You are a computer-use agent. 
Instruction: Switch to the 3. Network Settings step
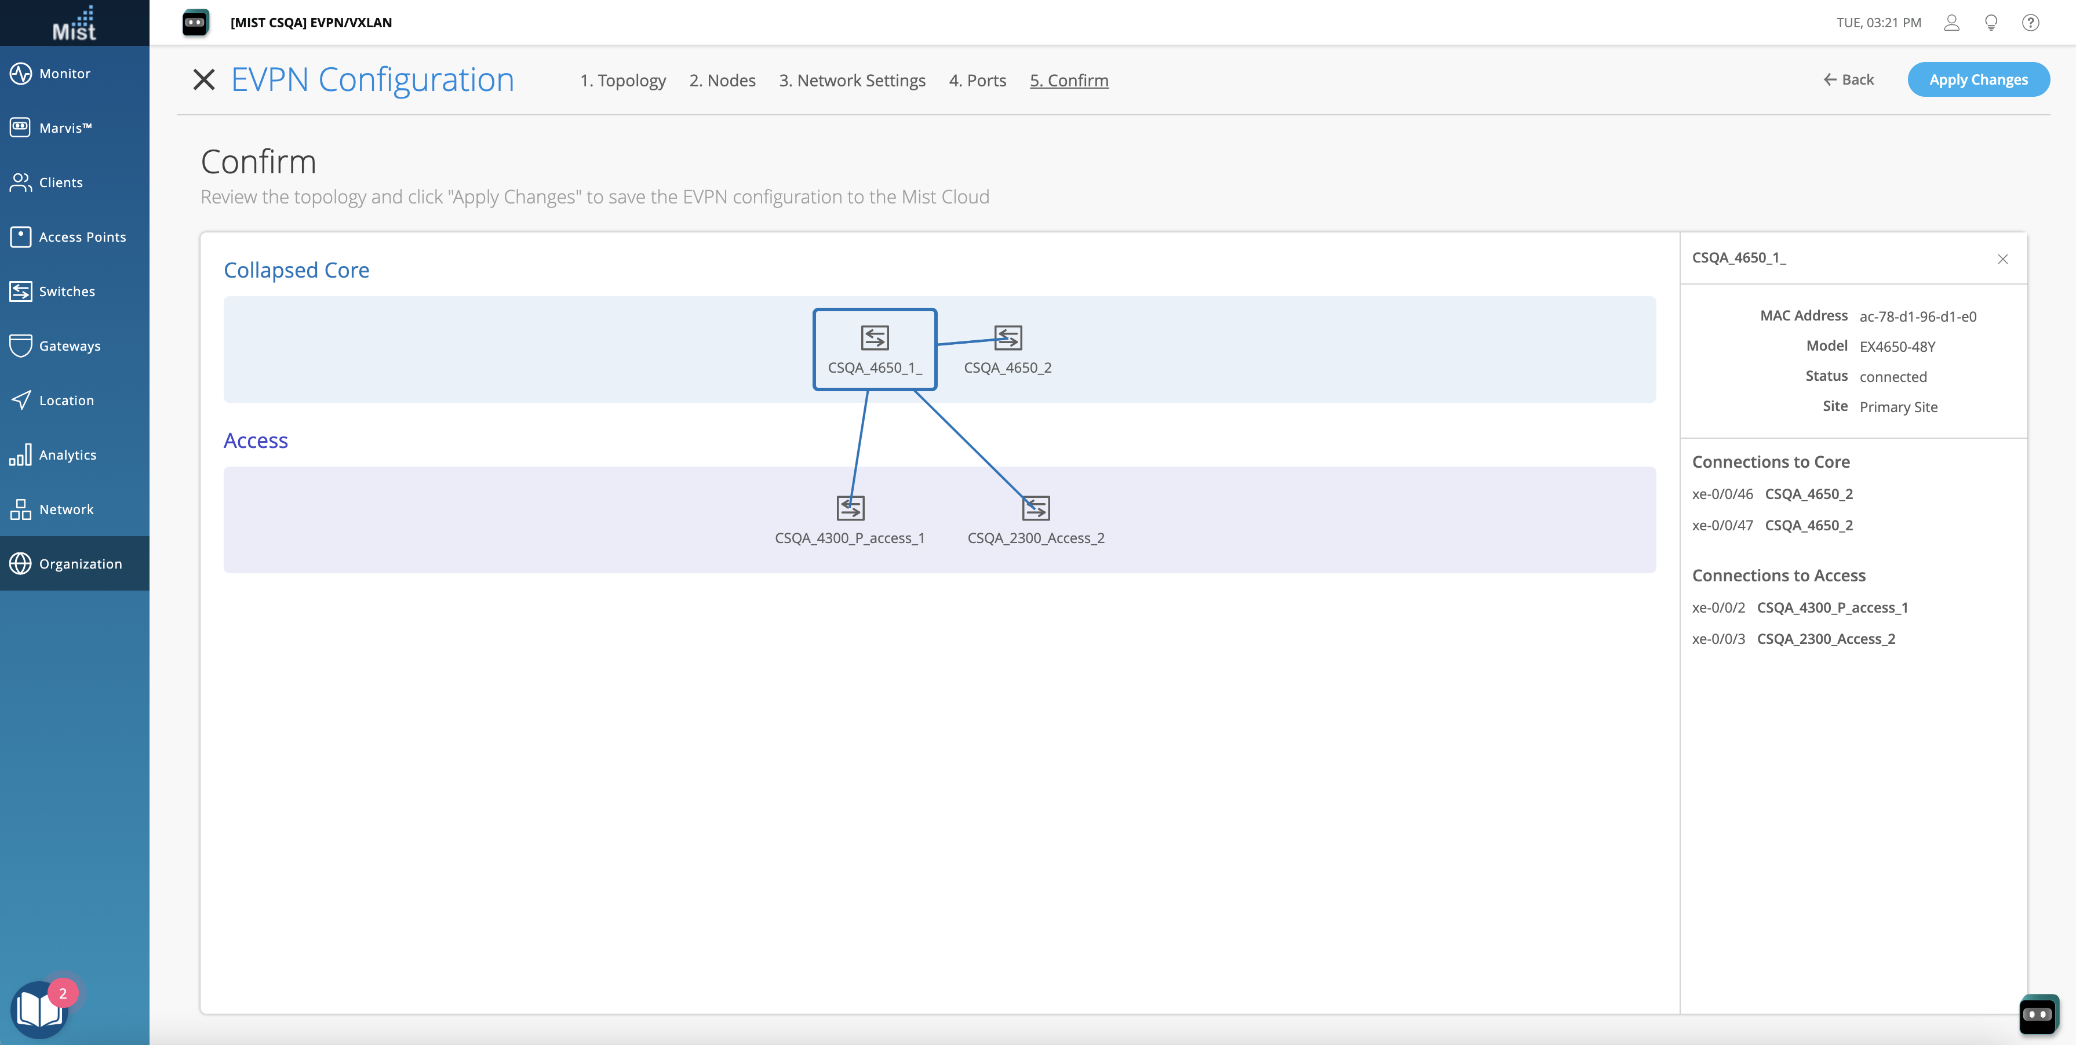click(852, 81)
